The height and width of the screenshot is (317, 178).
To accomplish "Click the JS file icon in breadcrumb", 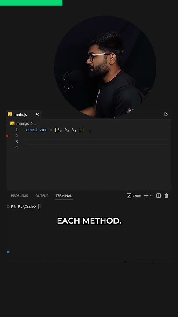I will pyautogui.click(x=12, y=123).
